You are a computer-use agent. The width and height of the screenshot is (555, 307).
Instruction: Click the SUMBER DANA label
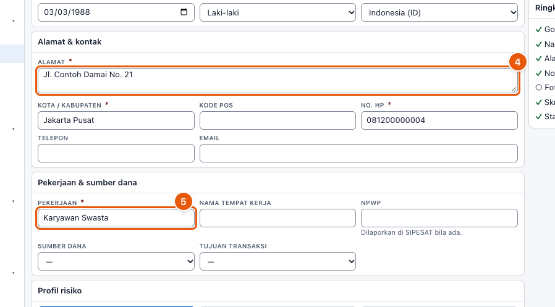(62, 246)
